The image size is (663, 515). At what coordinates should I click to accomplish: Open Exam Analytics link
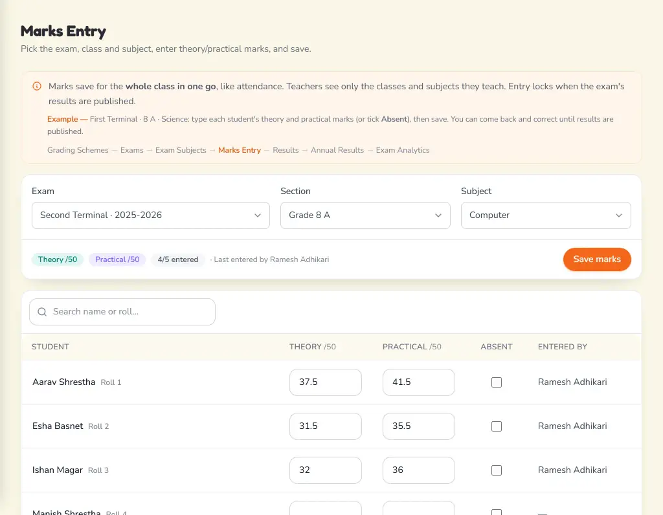(x=403, y=150)
